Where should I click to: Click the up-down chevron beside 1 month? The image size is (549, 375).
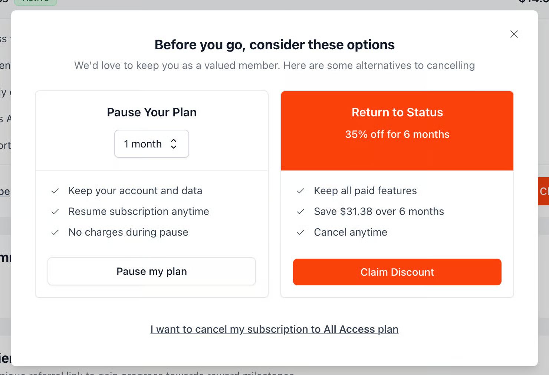click(174, 144)
